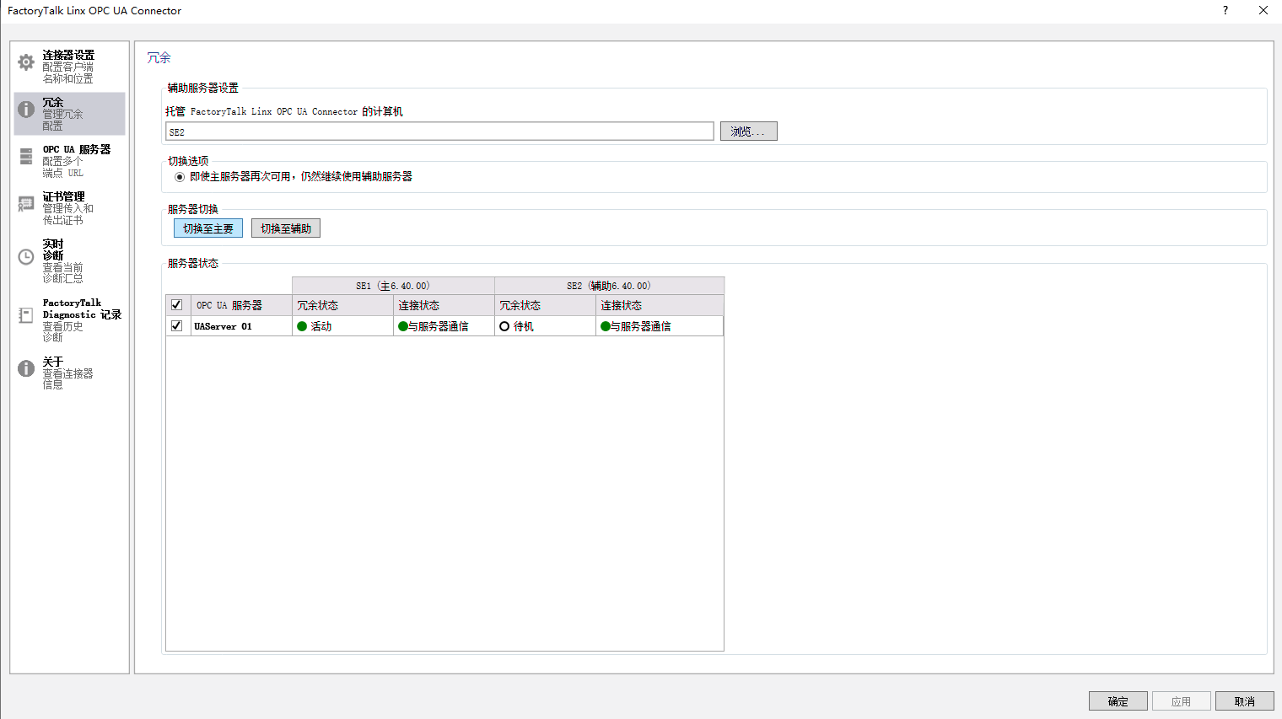Uncheck the UAServer 01 row checkbox
Image resolution: width=1282 pixels, height=719 pixels.
[x=176, y=325]
